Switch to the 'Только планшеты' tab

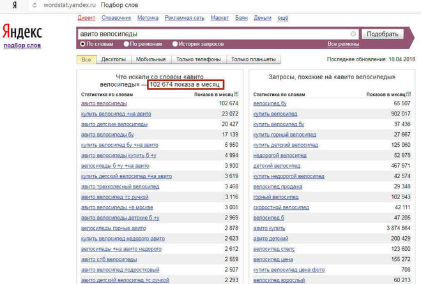pyautogui.click(x=254, y=59)
